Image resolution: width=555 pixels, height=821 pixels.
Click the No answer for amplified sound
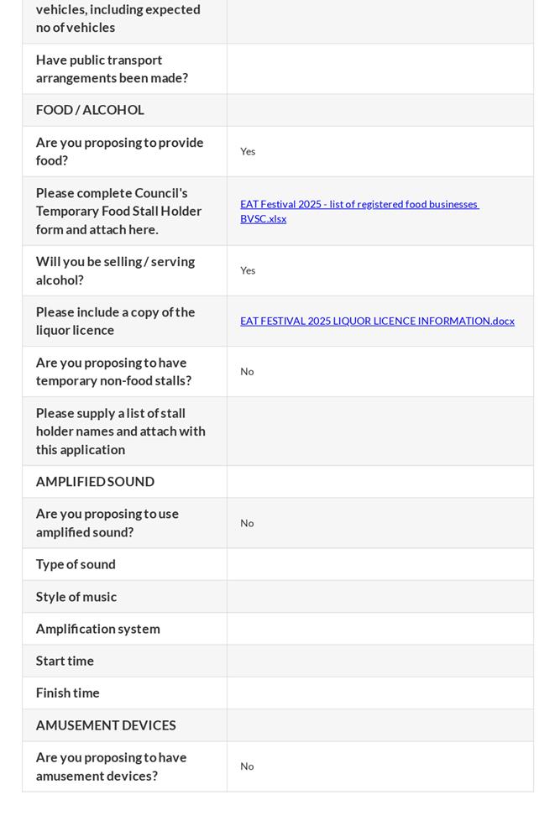pos(247,523)
